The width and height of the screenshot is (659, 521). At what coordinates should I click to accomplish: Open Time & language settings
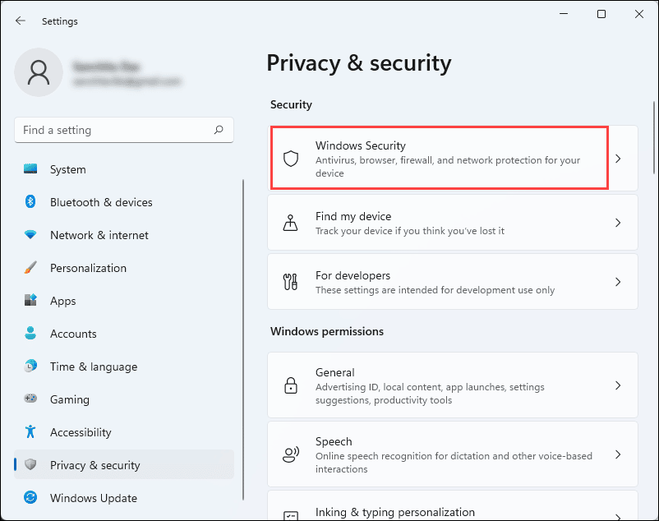point(124,367)
